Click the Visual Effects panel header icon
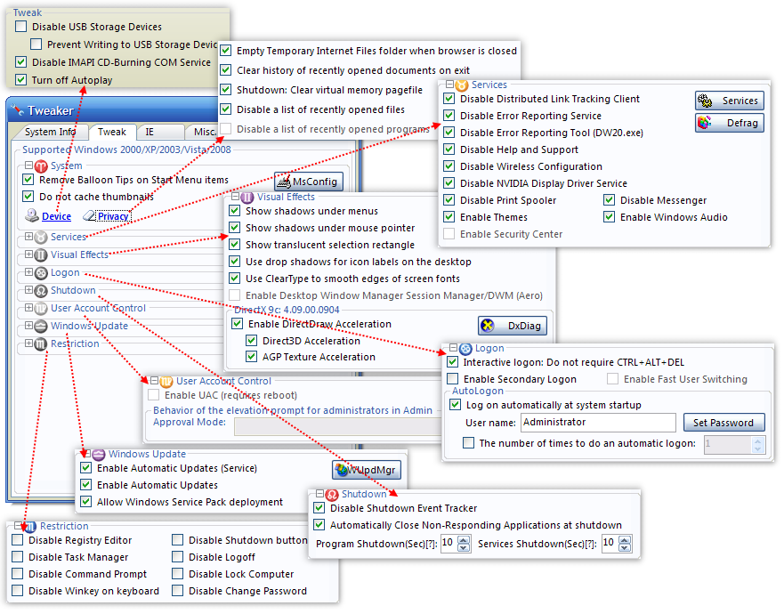Image resolution: width=784 pixels, height=614 pixels. click(247, 198)
